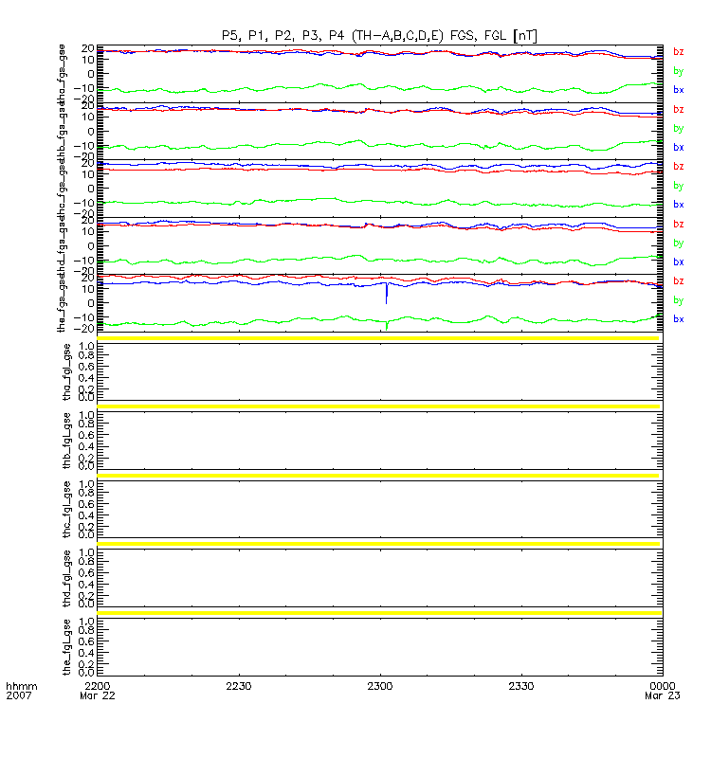The width and height of the screenshot is (711, 758).
Task: Click the bz legend label of the second thb panel
Action: 678,110
